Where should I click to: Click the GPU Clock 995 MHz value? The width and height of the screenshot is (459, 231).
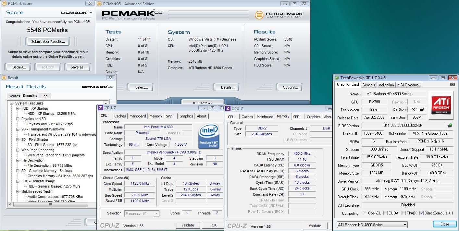371,189
